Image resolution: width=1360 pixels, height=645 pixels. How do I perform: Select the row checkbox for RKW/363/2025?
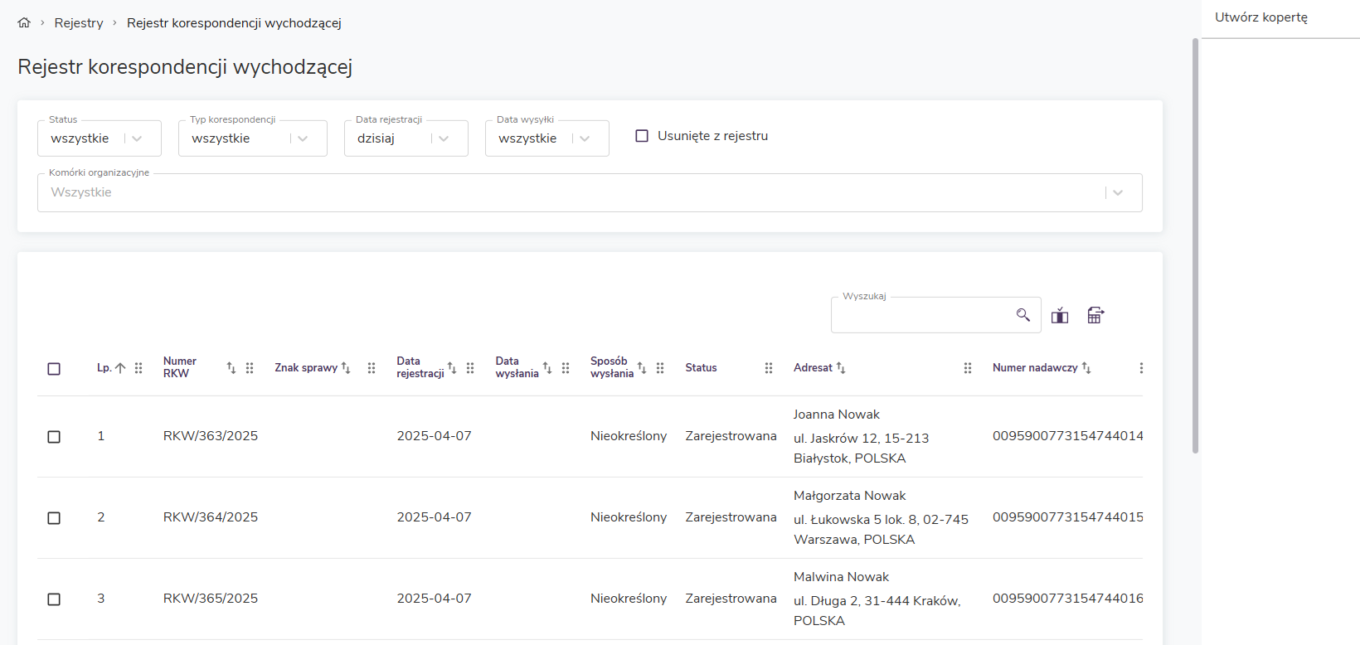point(54,437)
